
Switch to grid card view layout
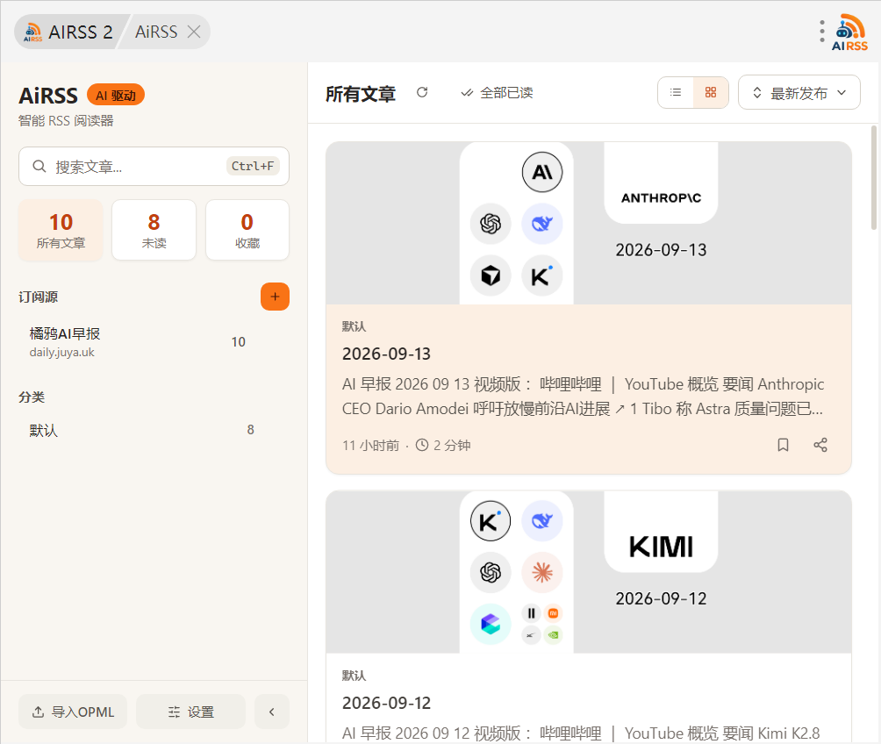pyautogui.click(x=711, y=92)
